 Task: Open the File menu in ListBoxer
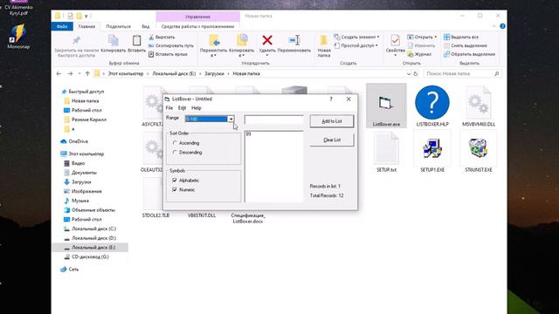[x=169, y=108]
